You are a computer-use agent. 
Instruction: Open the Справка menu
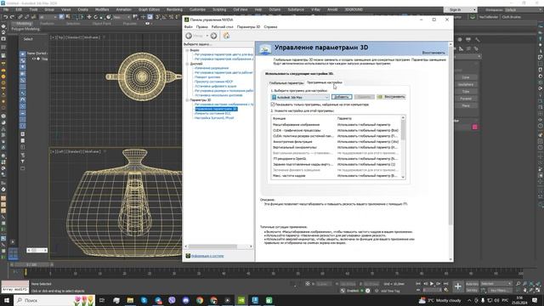coord(270,26)
